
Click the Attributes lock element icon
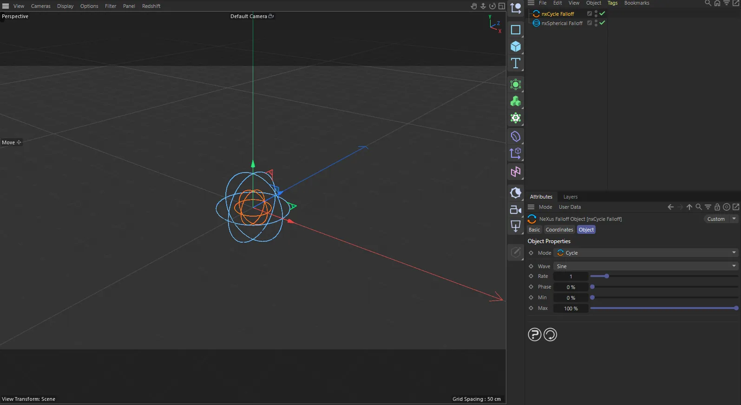(717, 207)
